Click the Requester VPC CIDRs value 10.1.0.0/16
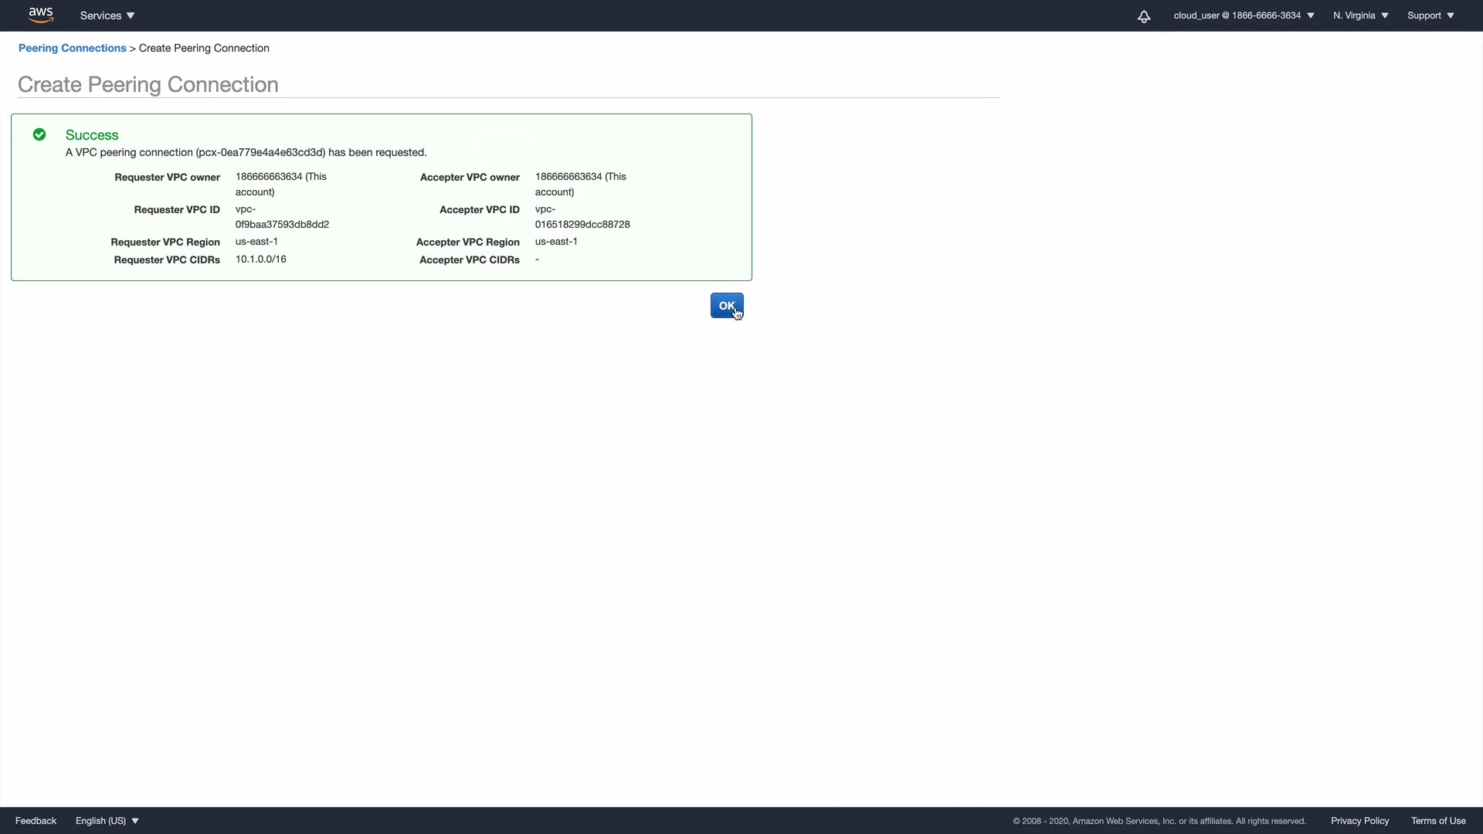Viewport: 1483px width, 834px height. point(260,259)
